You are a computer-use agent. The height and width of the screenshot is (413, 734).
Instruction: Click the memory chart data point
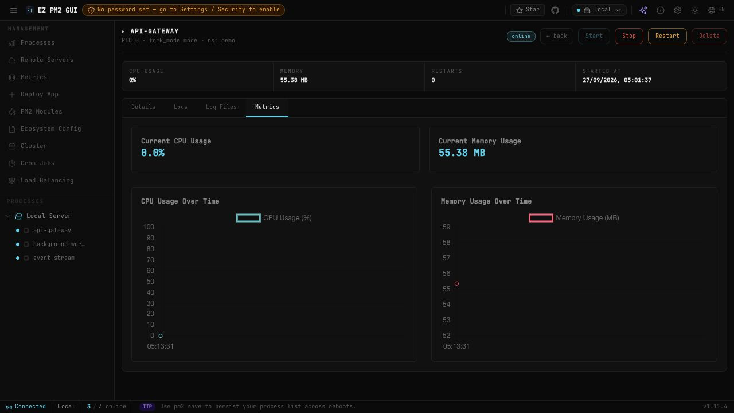(456, 283)
